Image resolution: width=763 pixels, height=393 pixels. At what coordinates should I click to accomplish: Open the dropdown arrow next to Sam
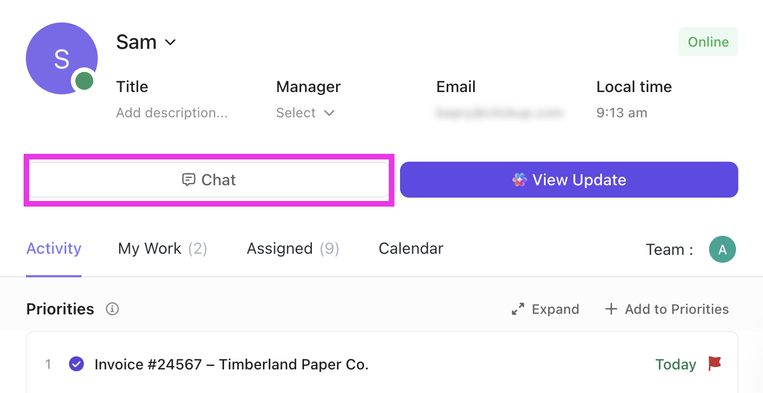(x=170, y=42)
